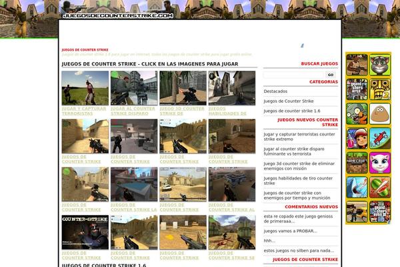Open comment 'estos juegos no silben para nada...'
Viewport: 400px width, 267px height.
point(299,251)
